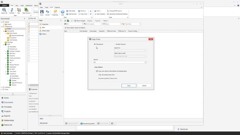This screenshot has width=240, height=135.
Task: Open the Type dropdown in ribbon
Action: point(98,11)
